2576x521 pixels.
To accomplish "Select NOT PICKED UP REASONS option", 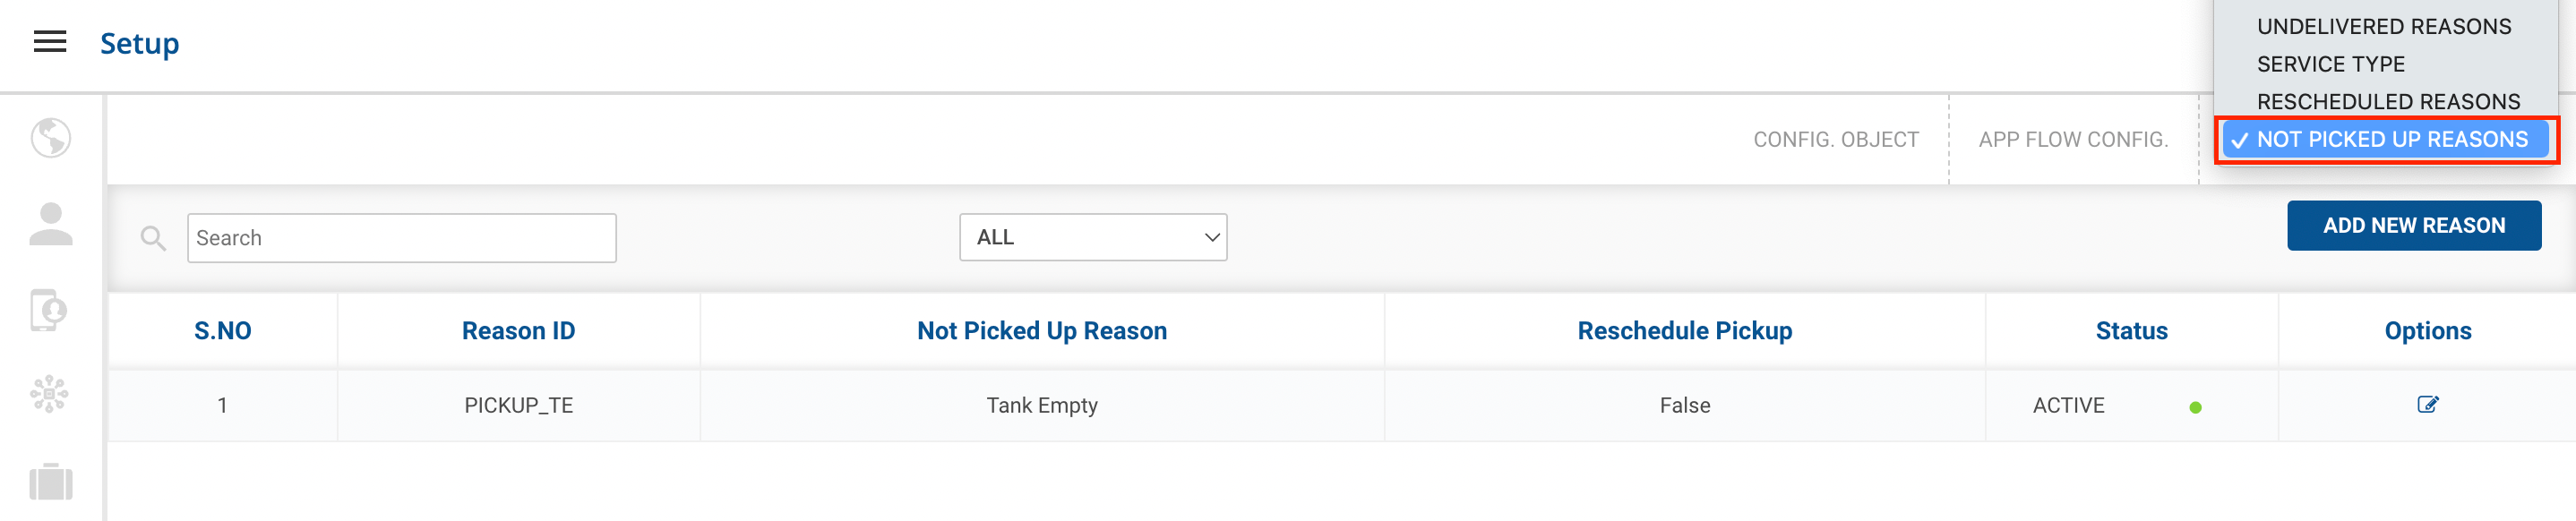I will click(x=2391, y=140).
